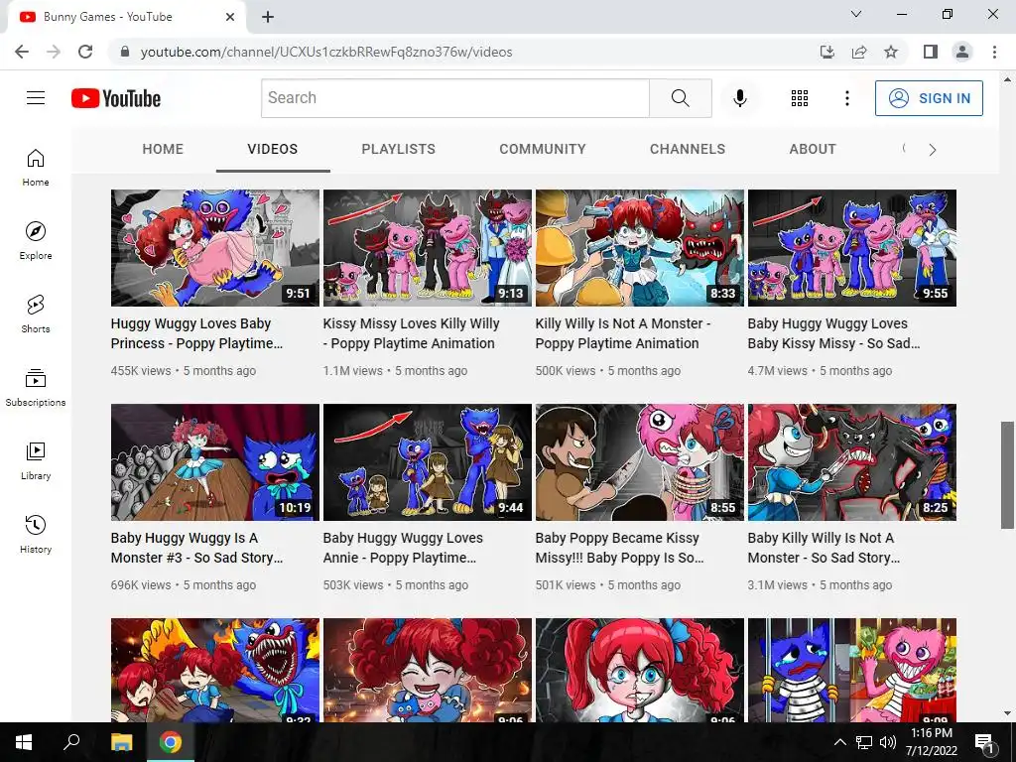Click the SIGN IN button
This screenshot has height=762, width=1016.
click(929, 98)
